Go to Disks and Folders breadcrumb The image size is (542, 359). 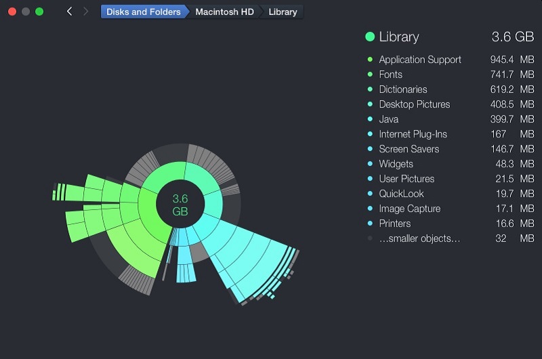pos(143,12)
